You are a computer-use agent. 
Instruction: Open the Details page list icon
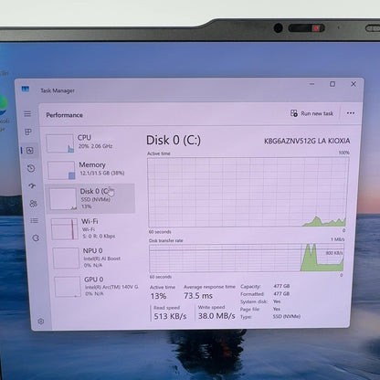click(35, 220)
